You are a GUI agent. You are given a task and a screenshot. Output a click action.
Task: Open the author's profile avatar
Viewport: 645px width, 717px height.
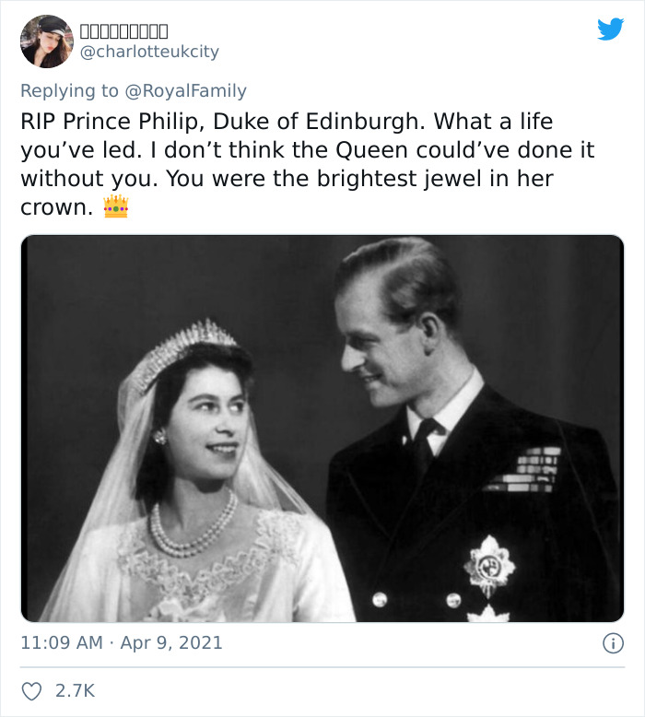[46, 41]
